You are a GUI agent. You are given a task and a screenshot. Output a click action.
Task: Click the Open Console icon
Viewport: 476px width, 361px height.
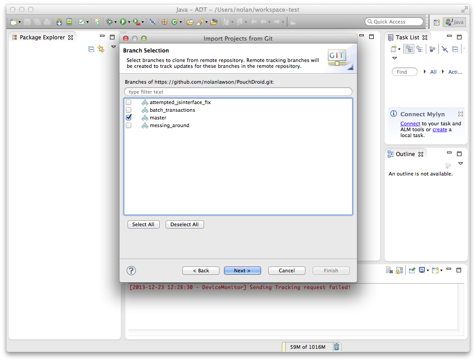click(435, 270)
